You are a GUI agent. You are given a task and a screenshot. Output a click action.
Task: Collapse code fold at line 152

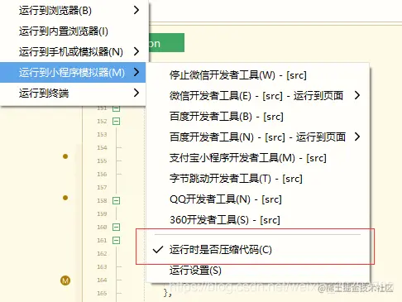click(x=117, y=121)
